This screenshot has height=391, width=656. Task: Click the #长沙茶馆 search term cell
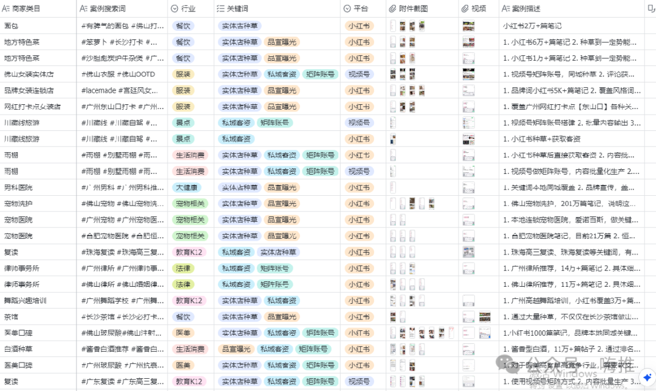pos(122,317)
